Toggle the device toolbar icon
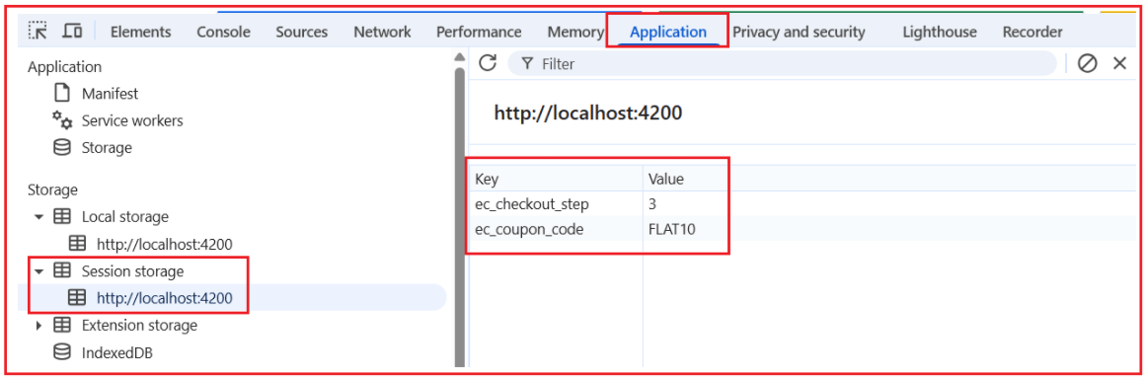1147x380 pixels. (x=72, y=31)
